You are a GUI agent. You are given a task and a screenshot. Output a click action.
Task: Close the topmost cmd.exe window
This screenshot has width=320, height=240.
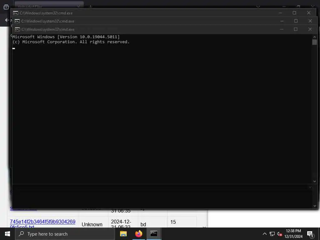click(308, 13)
